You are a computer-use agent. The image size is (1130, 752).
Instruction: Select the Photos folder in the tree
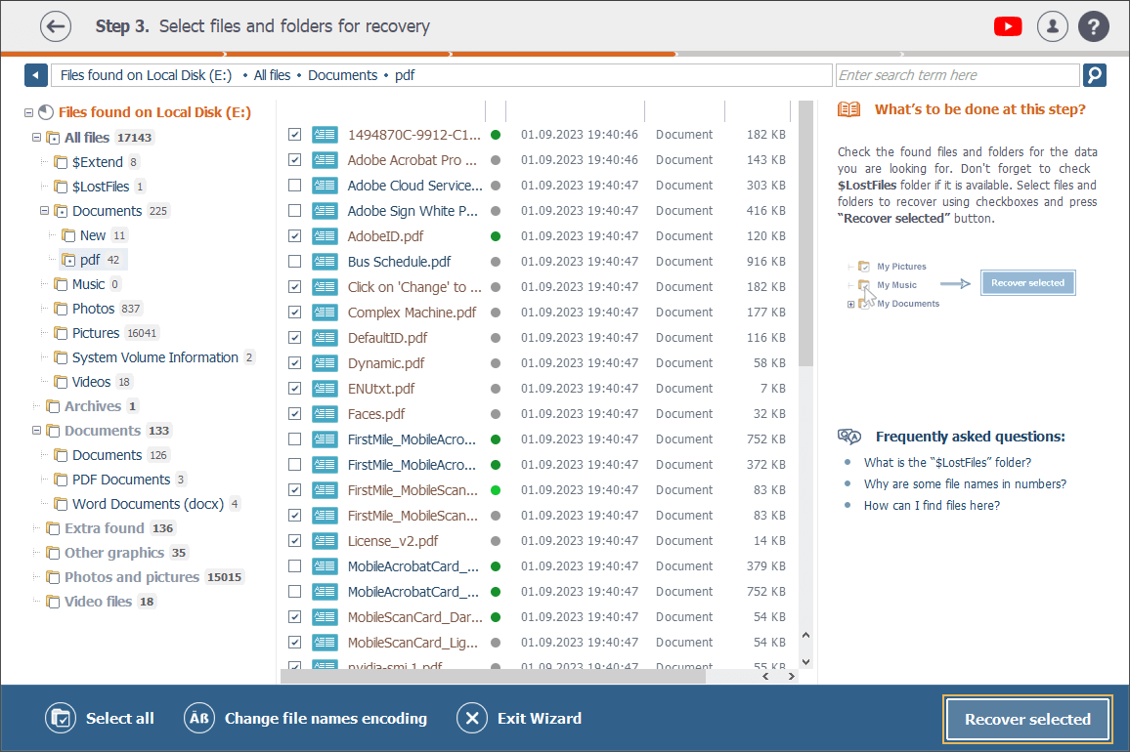[93, 309]
